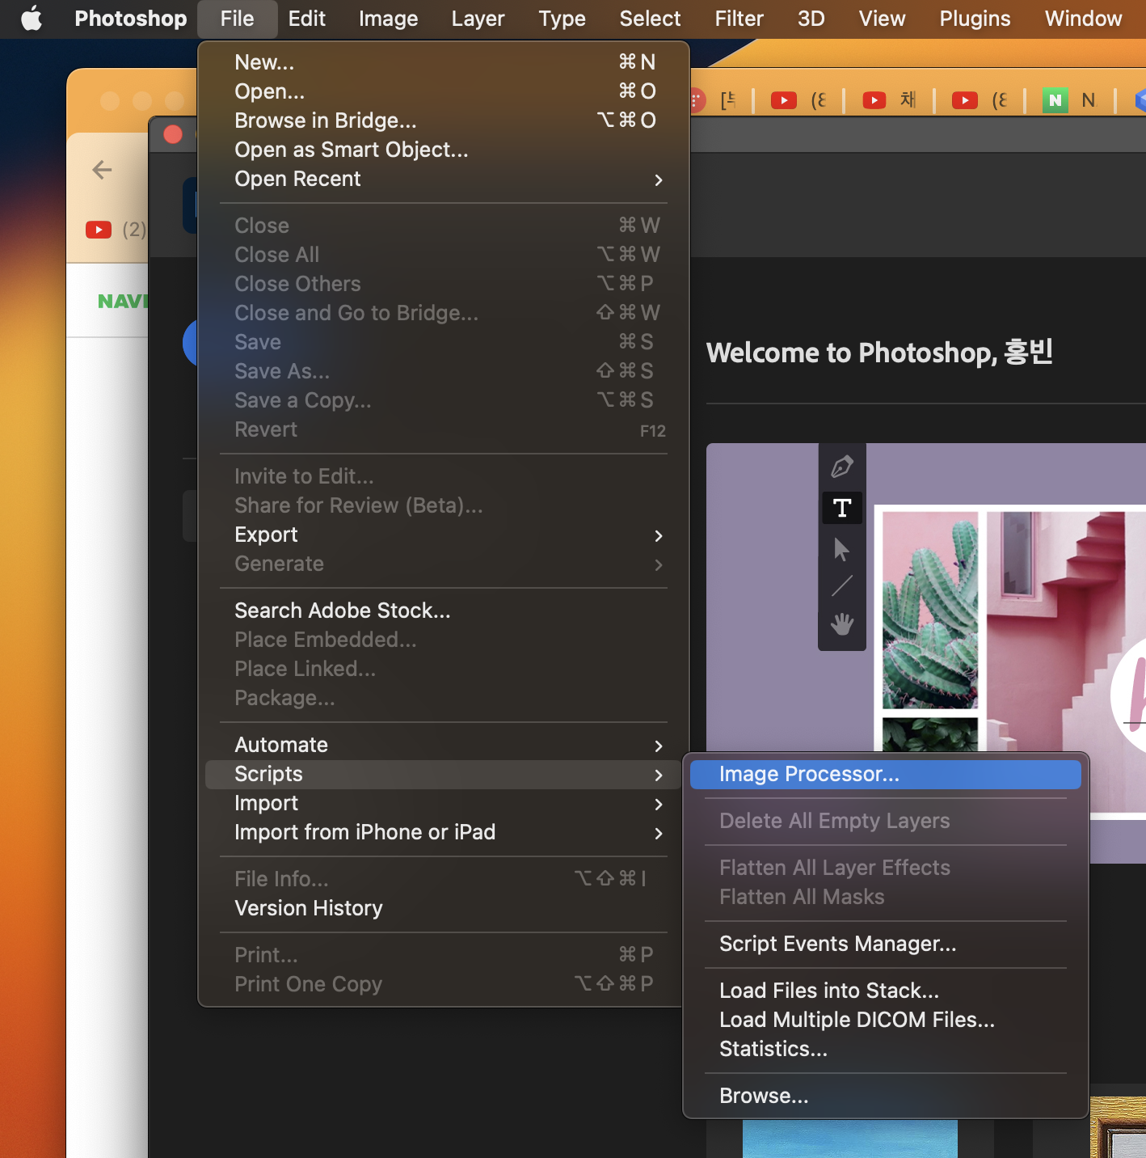
Task: Open the green Naver N tab in browser
Action: tap(1070, 100)
